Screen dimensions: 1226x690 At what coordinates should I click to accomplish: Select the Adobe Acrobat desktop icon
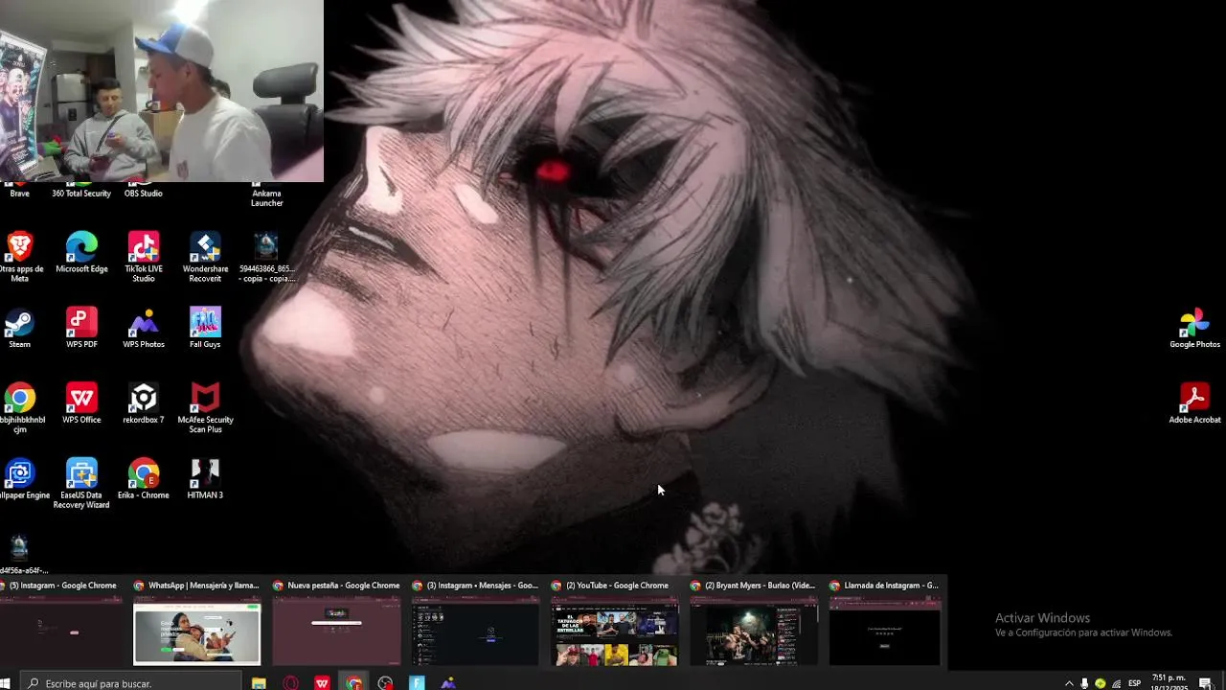coord(1194,403)
